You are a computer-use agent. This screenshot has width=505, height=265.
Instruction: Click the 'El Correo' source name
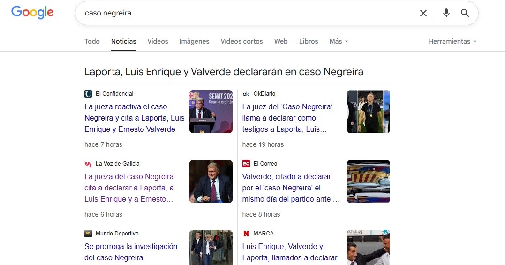(265, 164)
